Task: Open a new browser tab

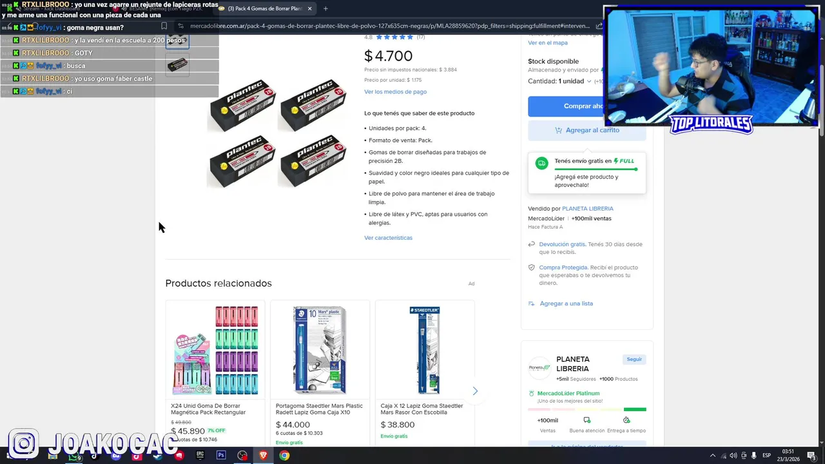Action: tap(325, 8)
